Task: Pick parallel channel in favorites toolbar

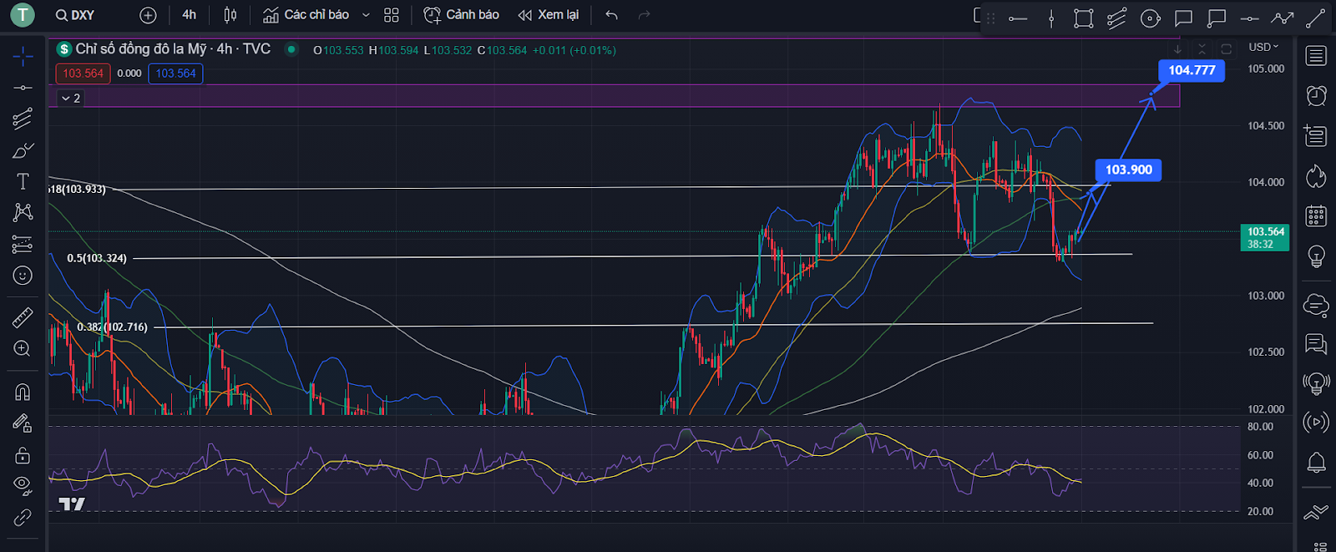Action: coord(1116,18)
